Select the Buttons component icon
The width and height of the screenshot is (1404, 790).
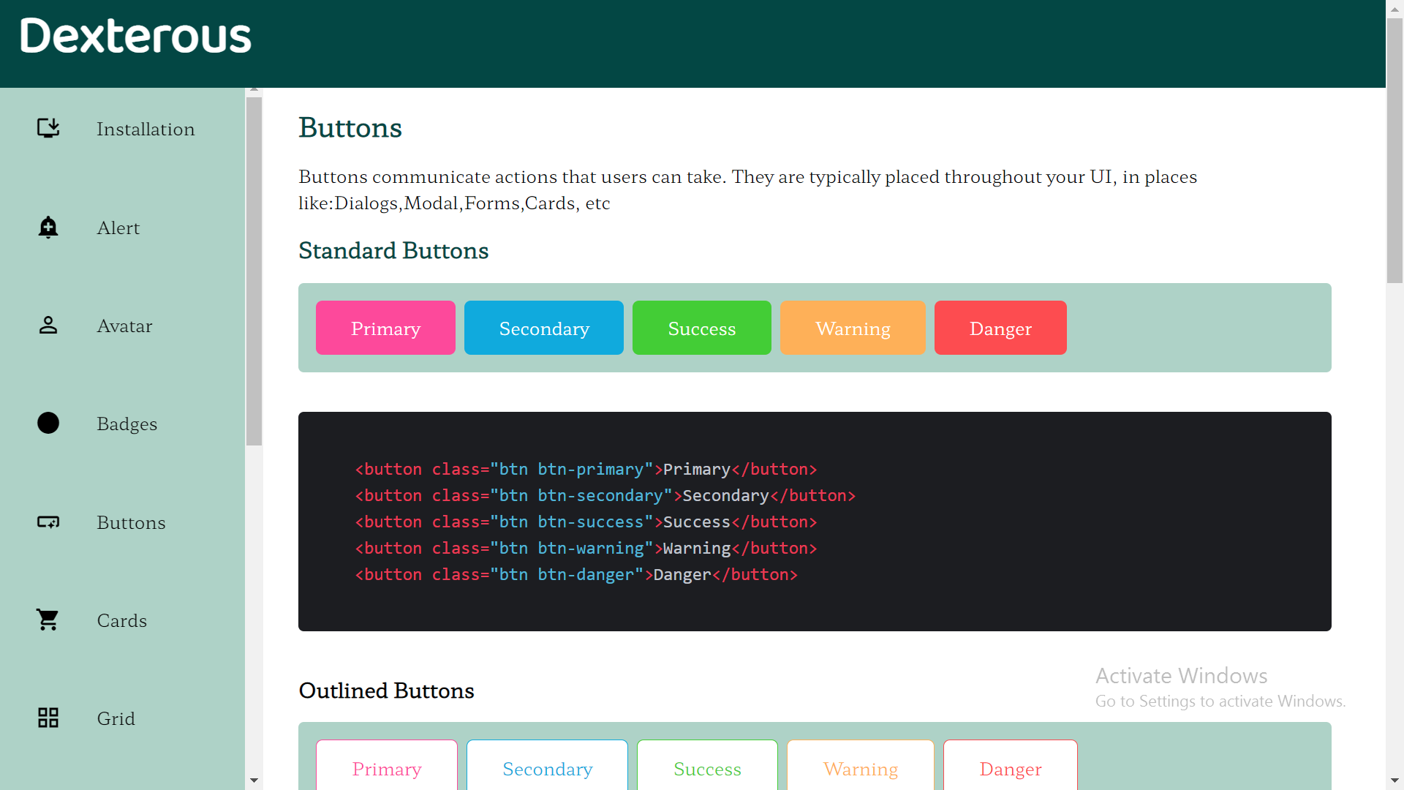click(48, 522)
